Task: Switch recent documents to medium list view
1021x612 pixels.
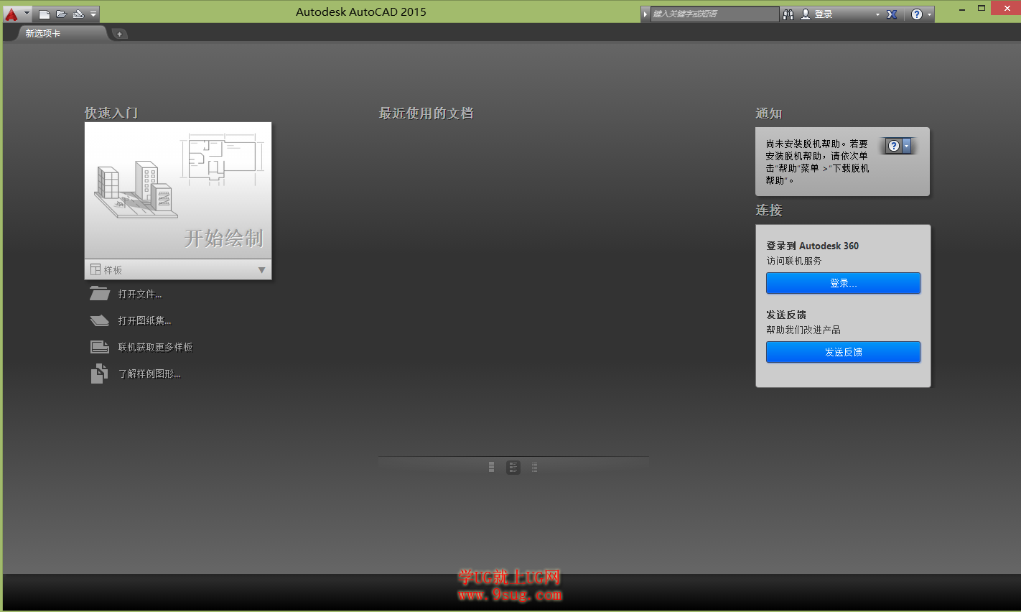Action: (x=513, y=468)
